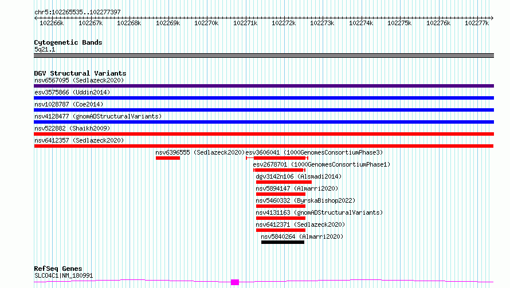The width and height of the screenshot is (510, 288).
Task: Click the nsv5460332 (ByrskaBishop2022) red bar
Action: point(281,206)
